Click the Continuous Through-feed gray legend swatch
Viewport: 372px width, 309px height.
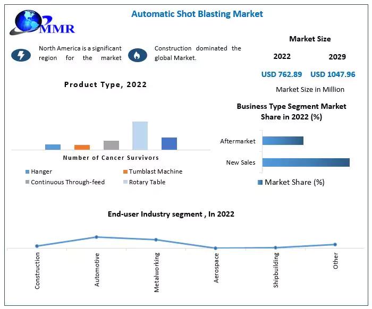click(27, 182)
